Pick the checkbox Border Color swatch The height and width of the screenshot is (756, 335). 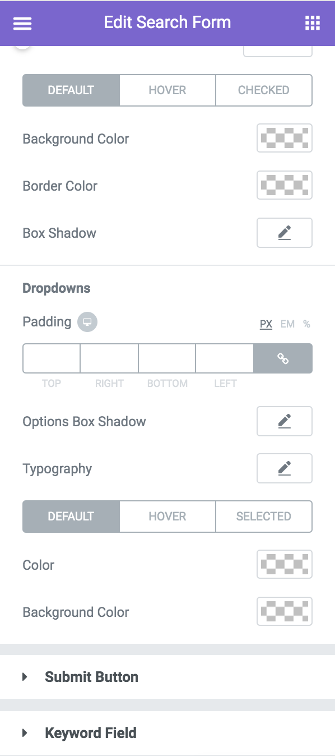click(x=285, y=186)
